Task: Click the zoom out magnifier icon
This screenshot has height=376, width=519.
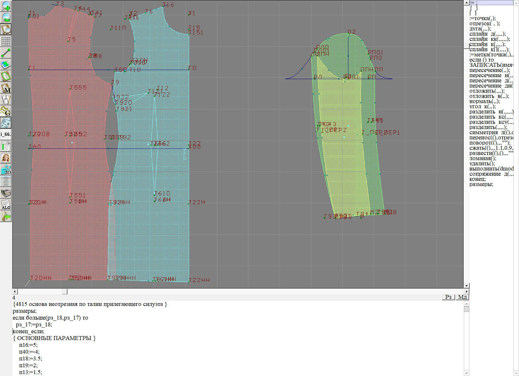Action: (x=6, y=17)
